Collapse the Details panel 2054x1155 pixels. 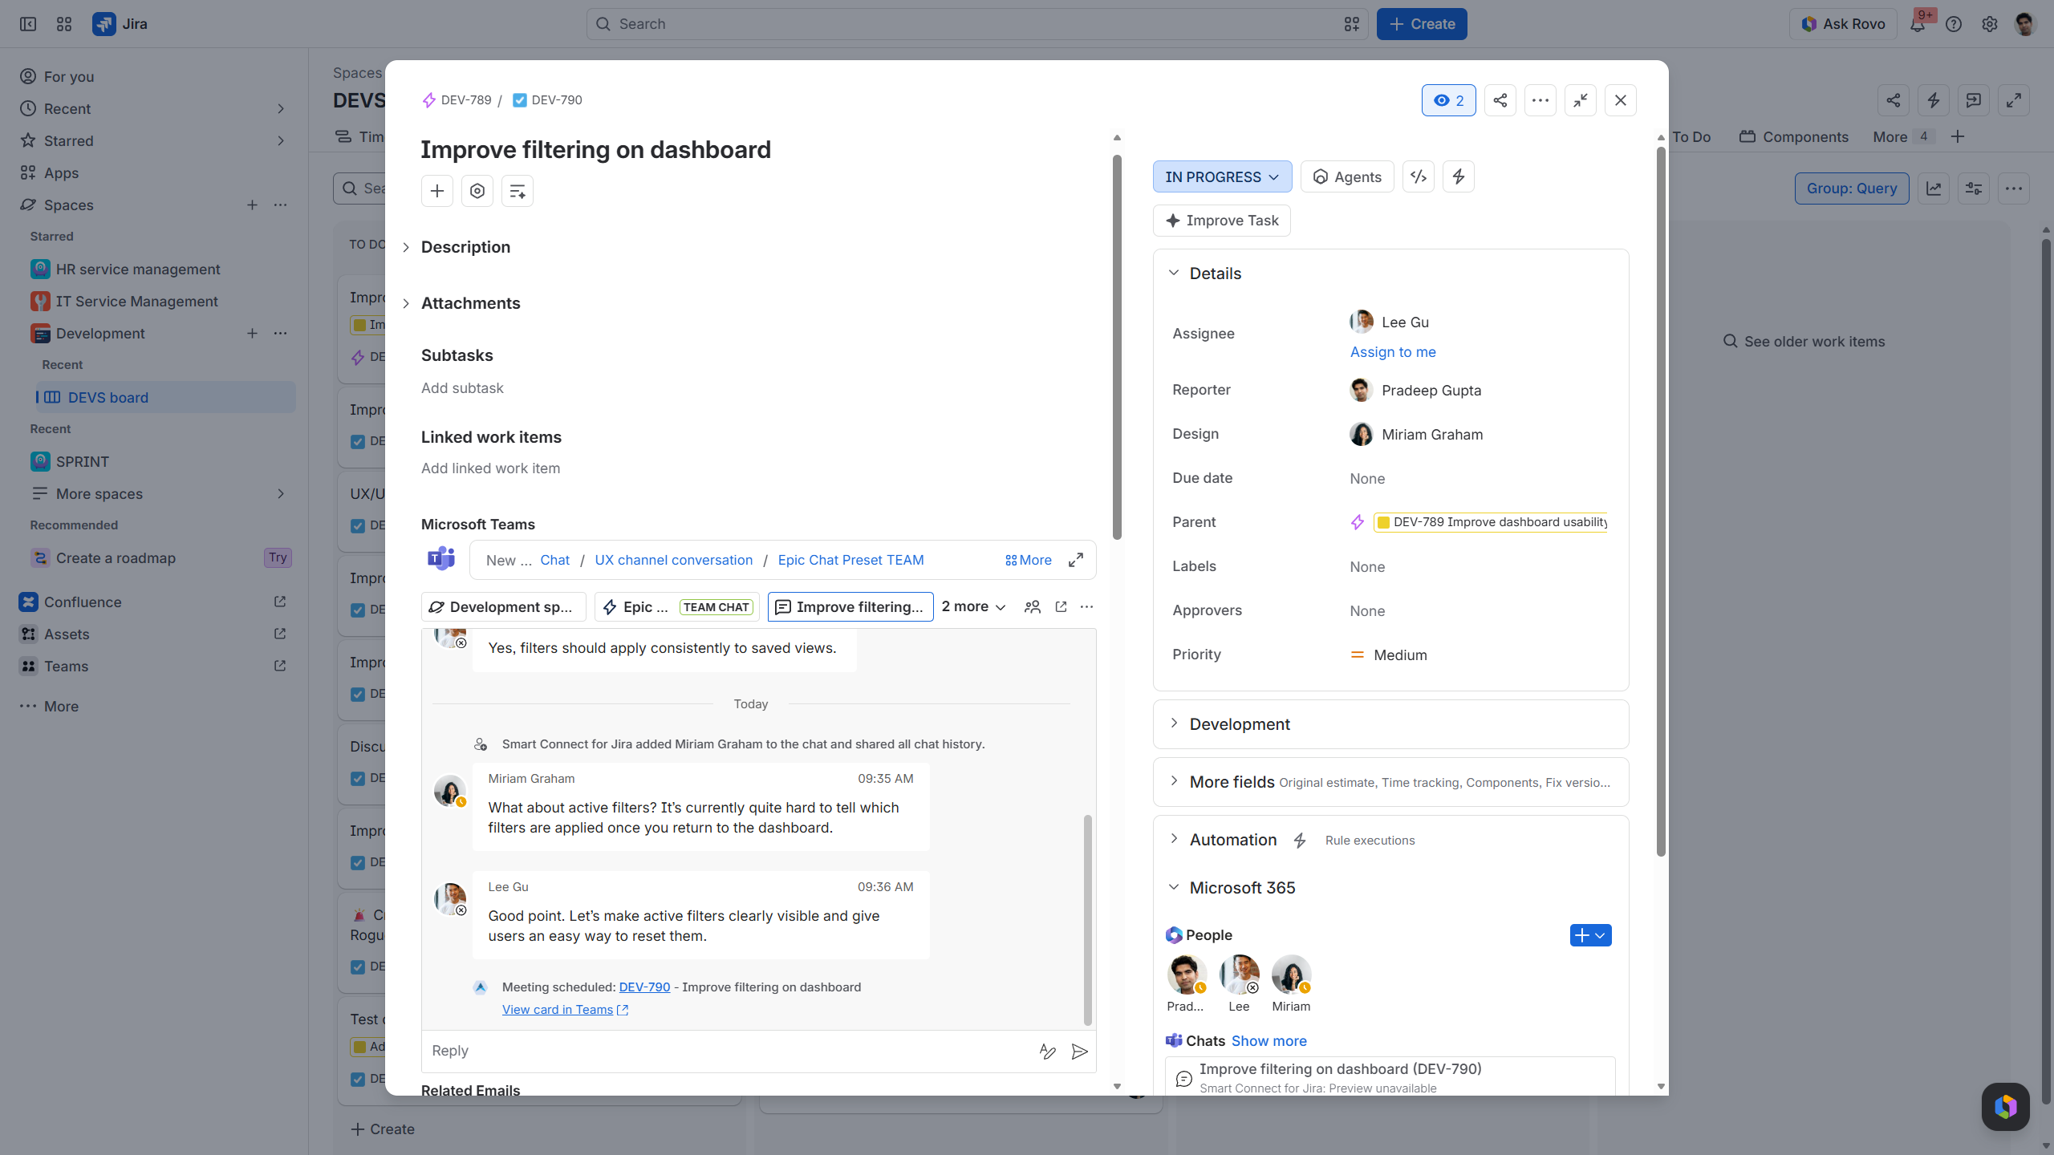click(1174, 273)
